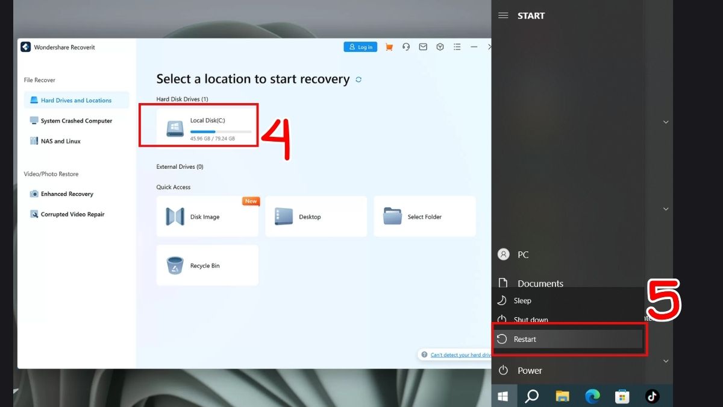Select the Desktop quick access option
The height and width of the screenshot is (407, 723).
pyautogui.click(x=316, y=216)
